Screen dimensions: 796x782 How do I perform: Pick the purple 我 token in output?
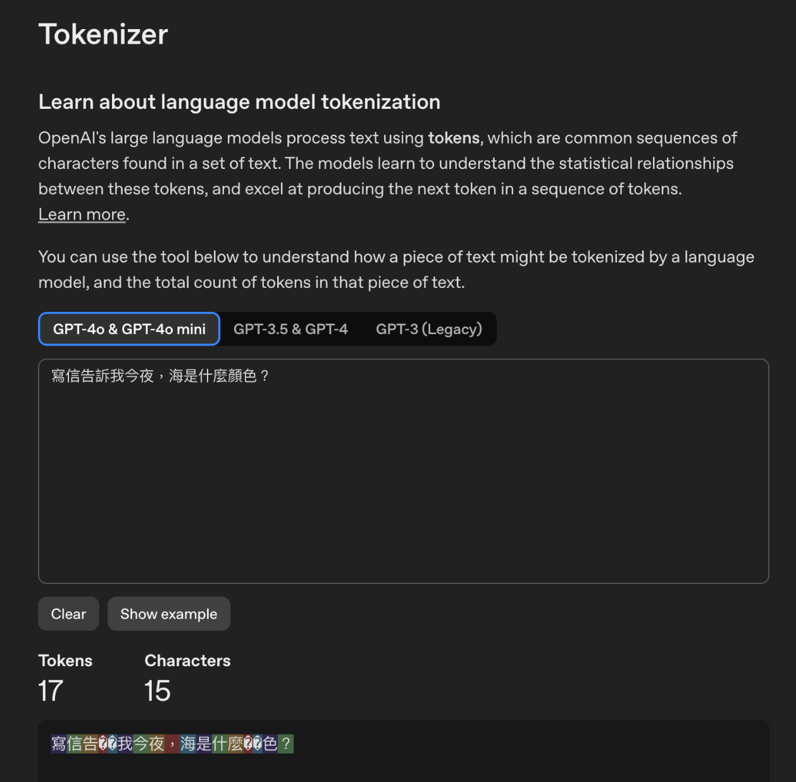point(125,743)
